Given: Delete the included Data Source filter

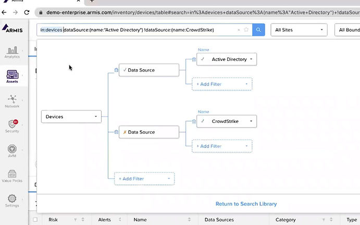Looking at the screenshot, I should tap(116, 70).
